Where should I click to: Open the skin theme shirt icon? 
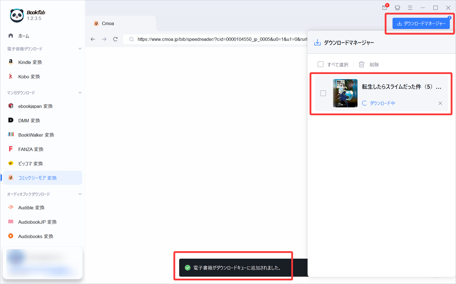click(x=397, y=8)
